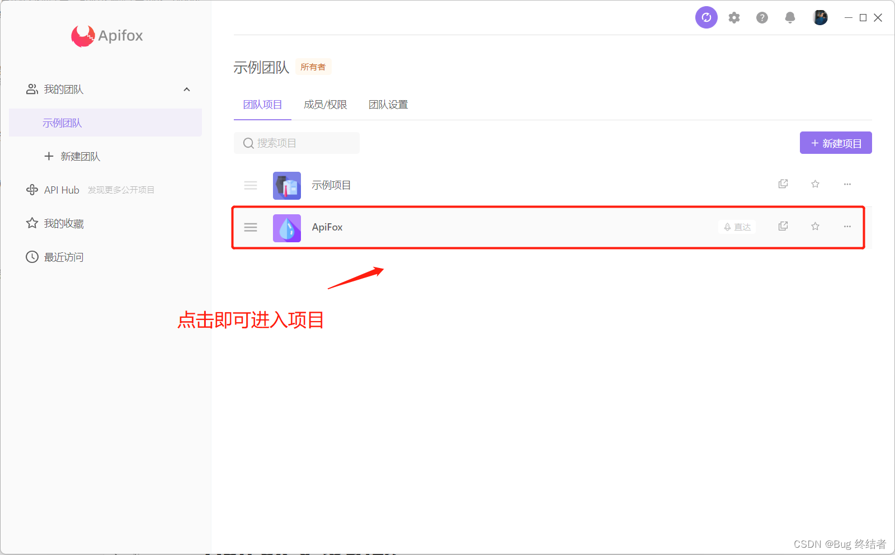
Task: Click the ApiFox water-drop project icon
Action: pos(287,228)
